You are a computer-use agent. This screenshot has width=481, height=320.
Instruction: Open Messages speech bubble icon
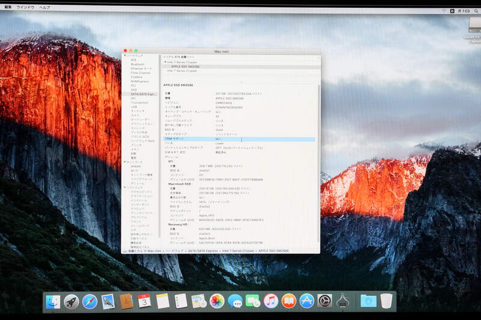pyautogui.click(x=235, y=301)
